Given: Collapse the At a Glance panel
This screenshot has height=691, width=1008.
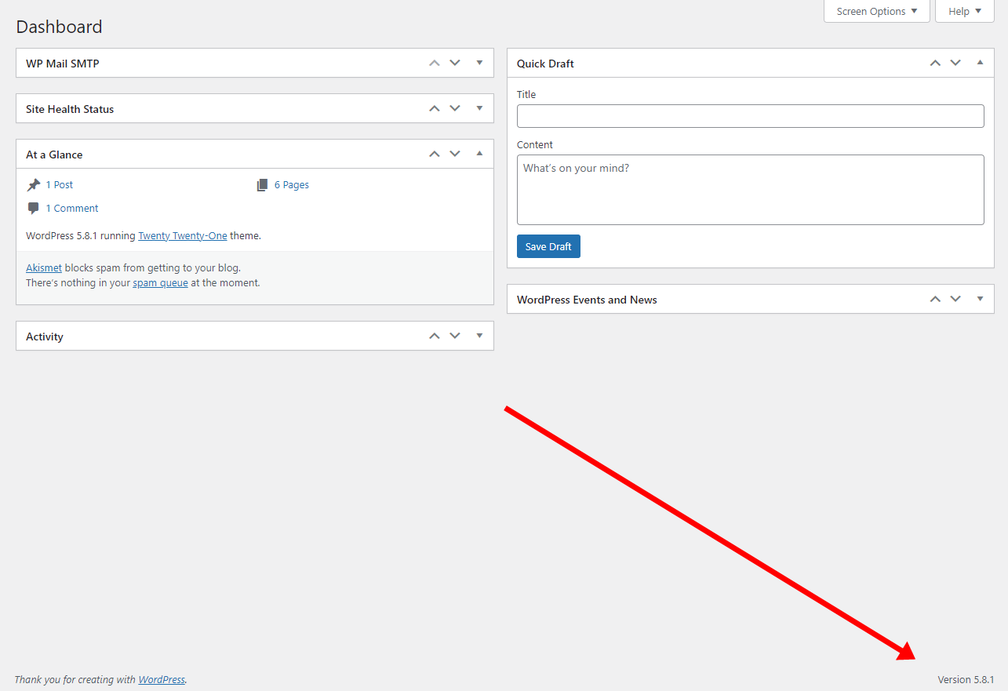Looking at the screenshot, I should [479, 154].
